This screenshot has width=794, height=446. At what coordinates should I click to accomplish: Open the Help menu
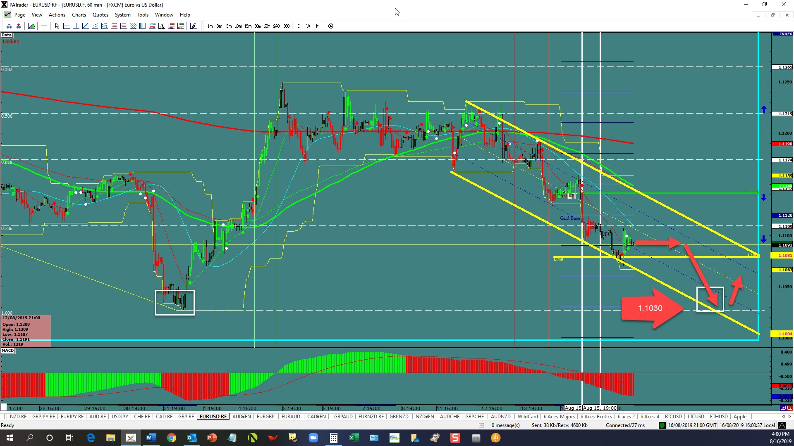click(185, 15)
